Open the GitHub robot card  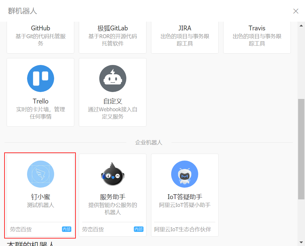pos(41,36)
